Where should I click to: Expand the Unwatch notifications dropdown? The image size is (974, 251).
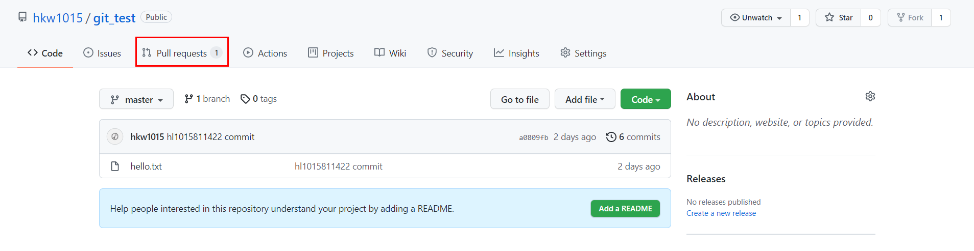coord(756,18)
